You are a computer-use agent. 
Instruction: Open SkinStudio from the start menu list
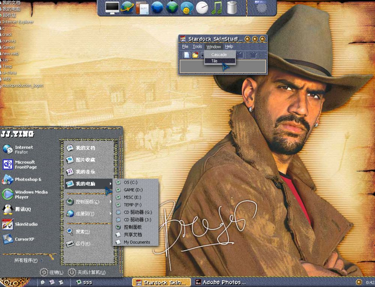click(26, 224)
